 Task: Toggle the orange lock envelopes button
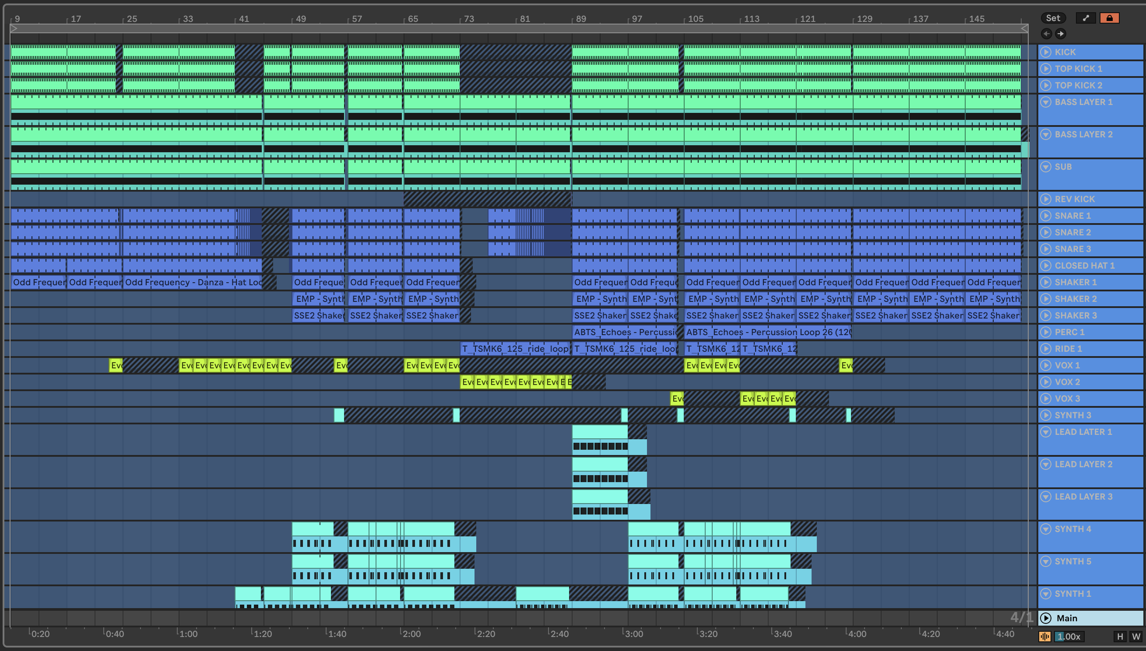tap(1109, 18)
